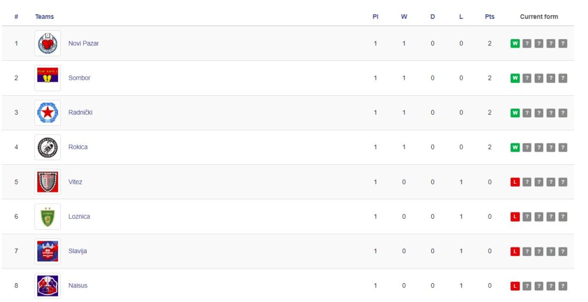Image resolution: width=588 pixels, height=302 pixels.
Task: Open the Loznica team link
Action: (79, 216)
